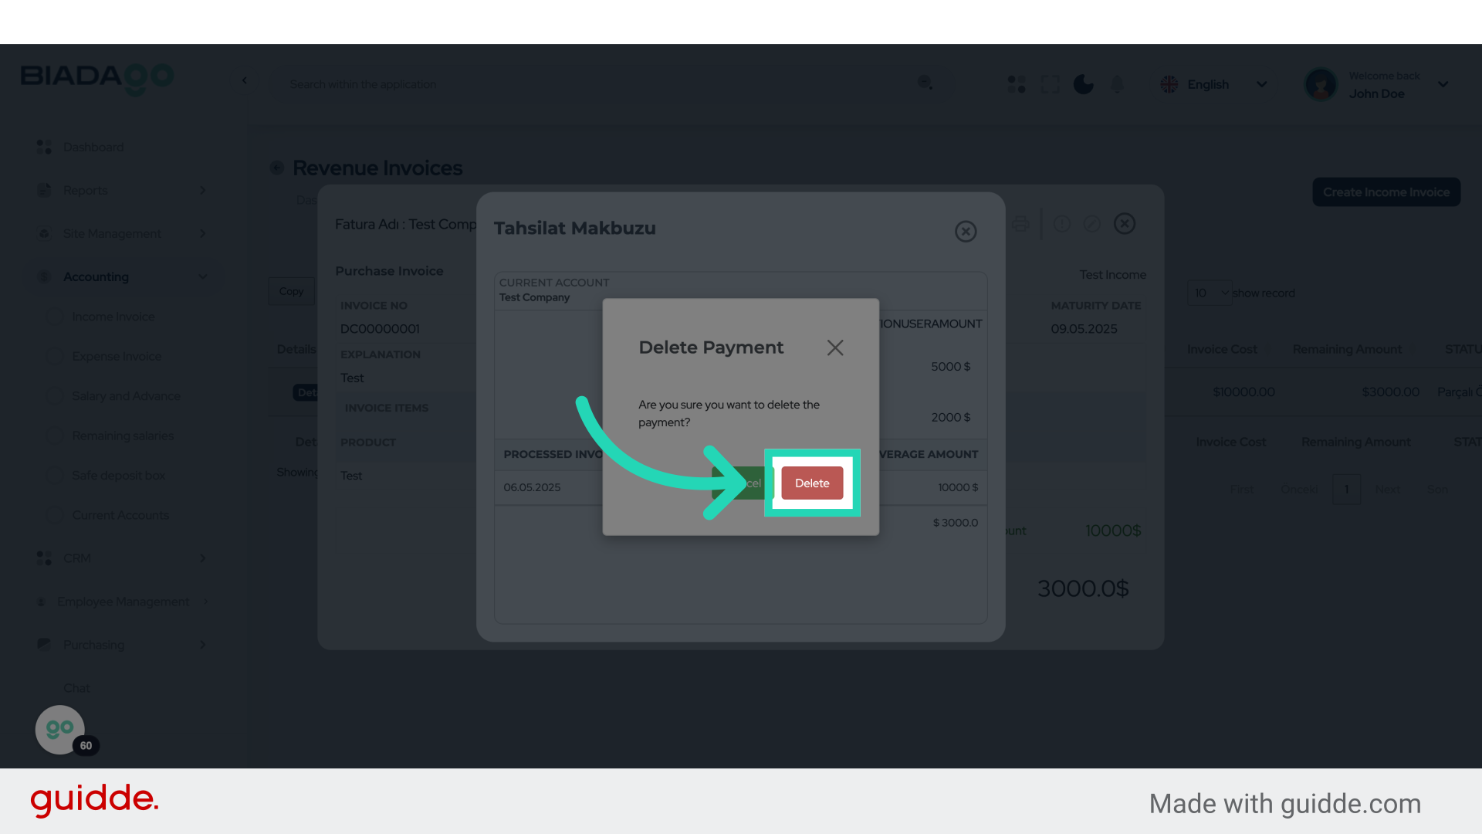Toggle dark mode moon icon
The image size is (1482, 834).
[1083, 84]
